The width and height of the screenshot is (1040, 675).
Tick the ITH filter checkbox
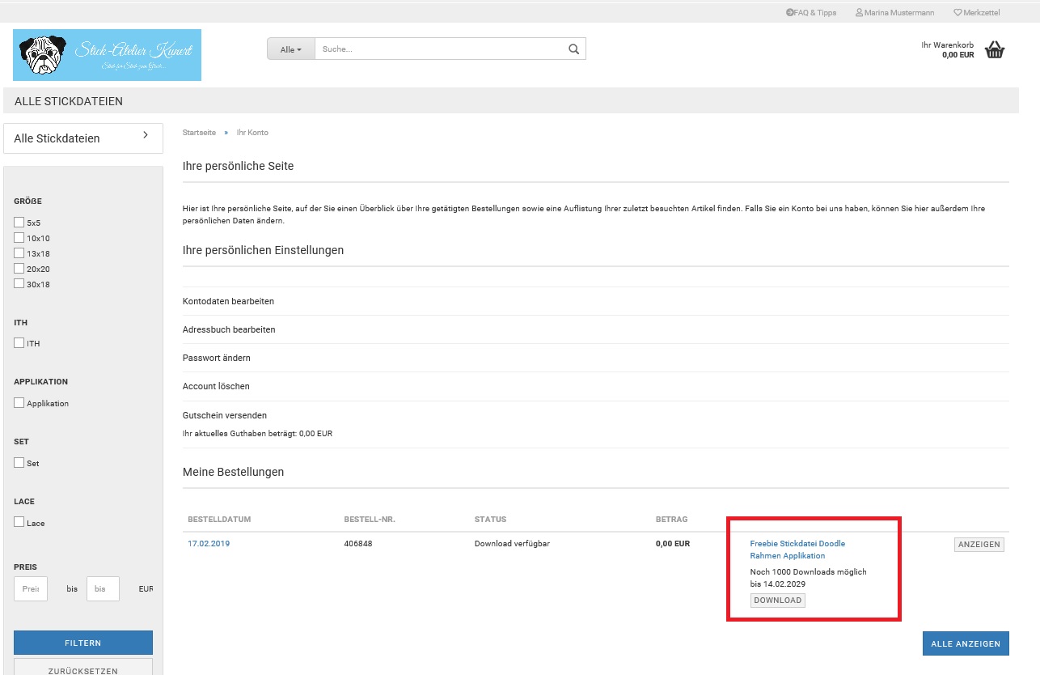tap(19, 343)
